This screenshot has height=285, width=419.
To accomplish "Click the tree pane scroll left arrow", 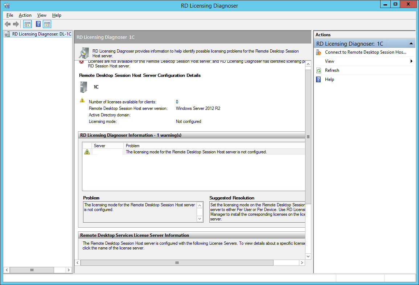I will [7, 270].
